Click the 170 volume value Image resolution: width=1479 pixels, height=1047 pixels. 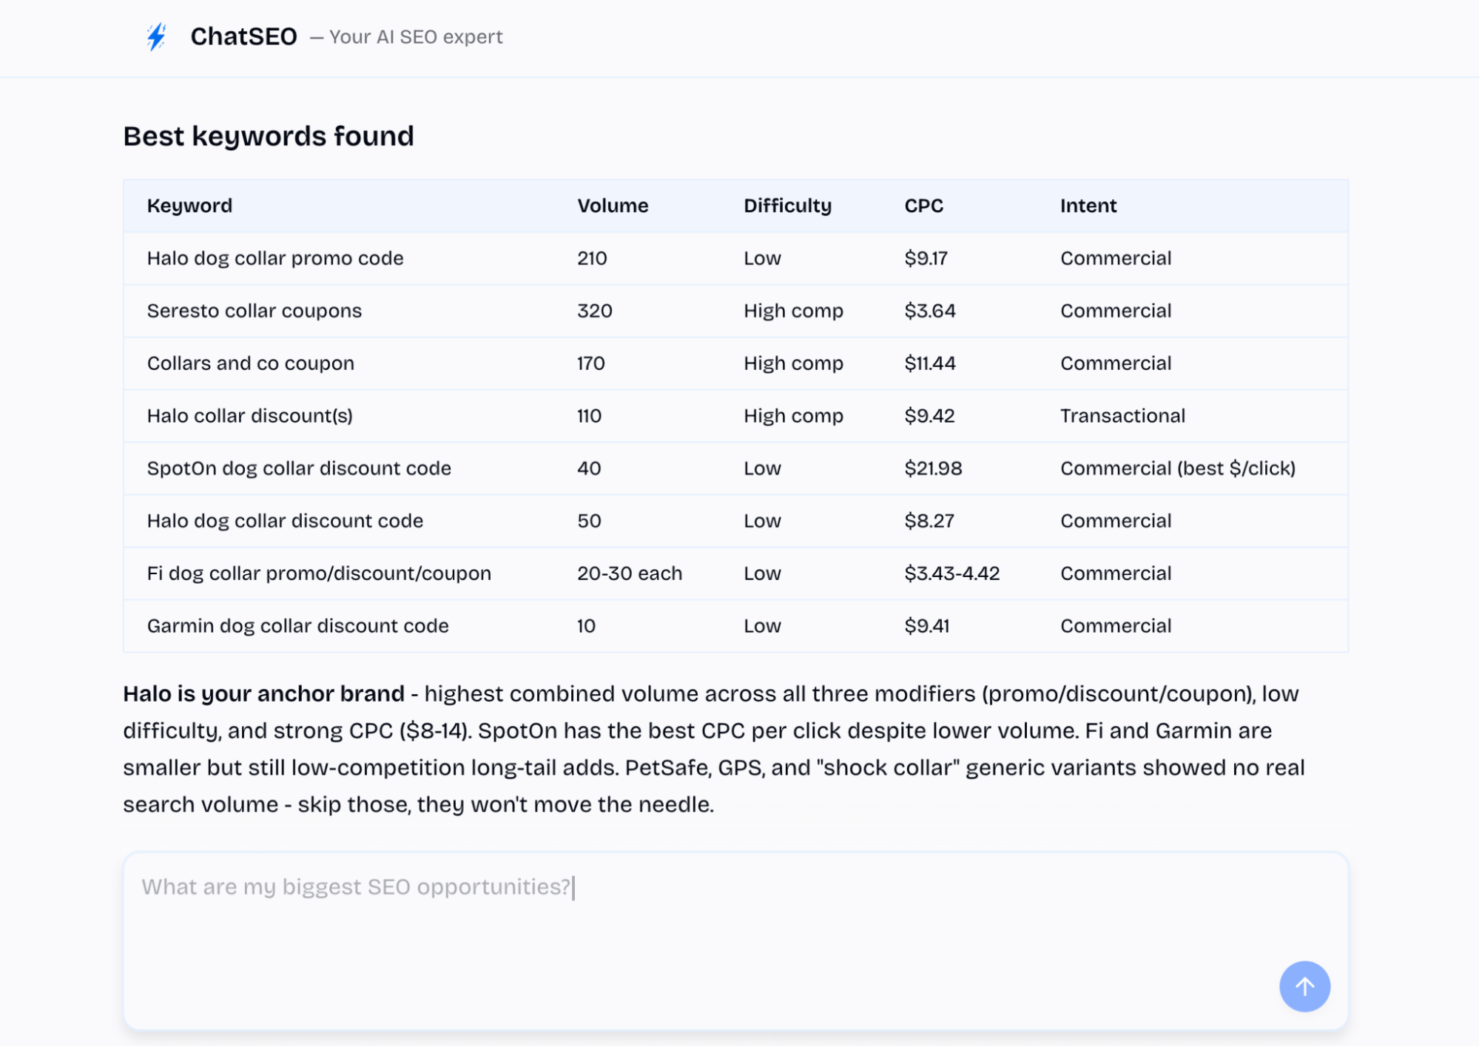pyautogui.click(x=591, y=363)
